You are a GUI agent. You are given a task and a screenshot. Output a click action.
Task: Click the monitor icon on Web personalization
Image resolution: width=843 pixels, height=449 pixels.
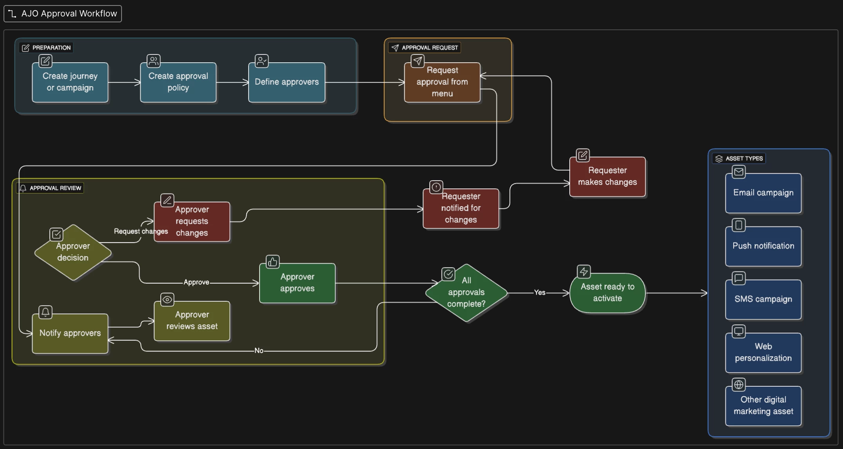(739, 331)
